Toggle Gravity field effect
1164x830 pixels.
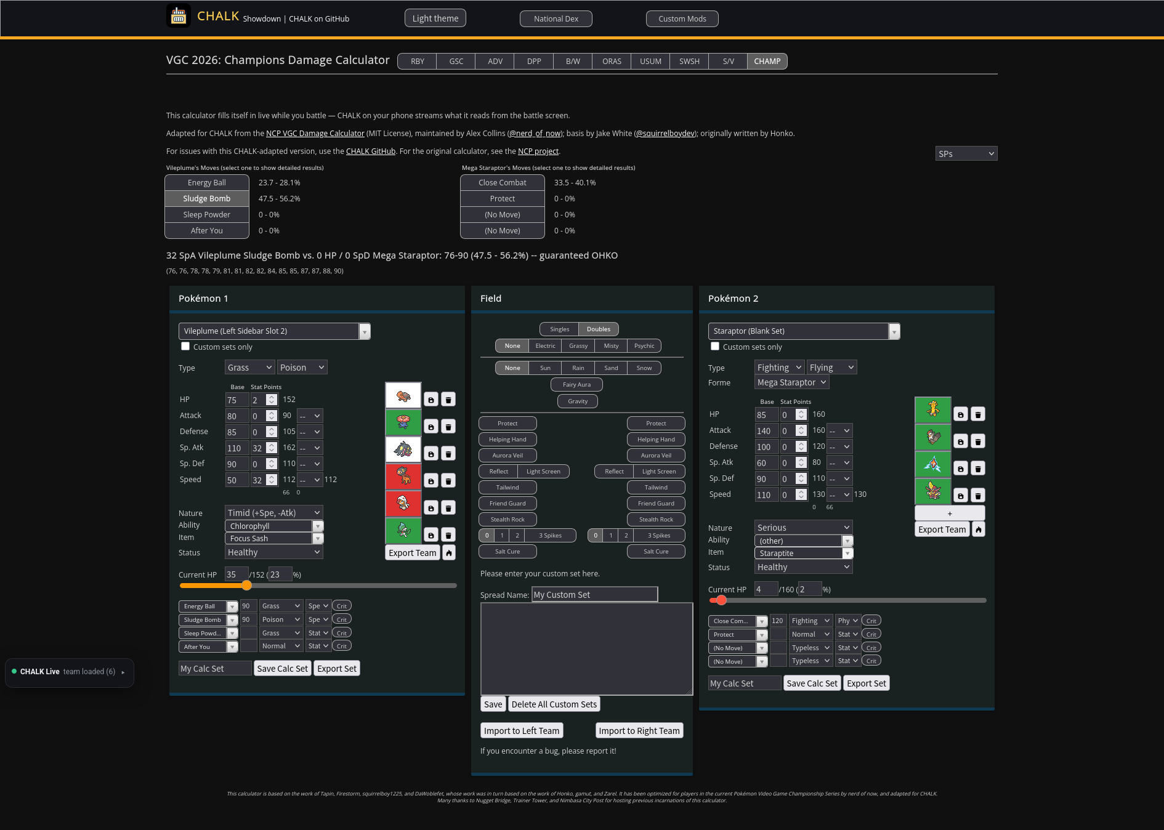578,401
